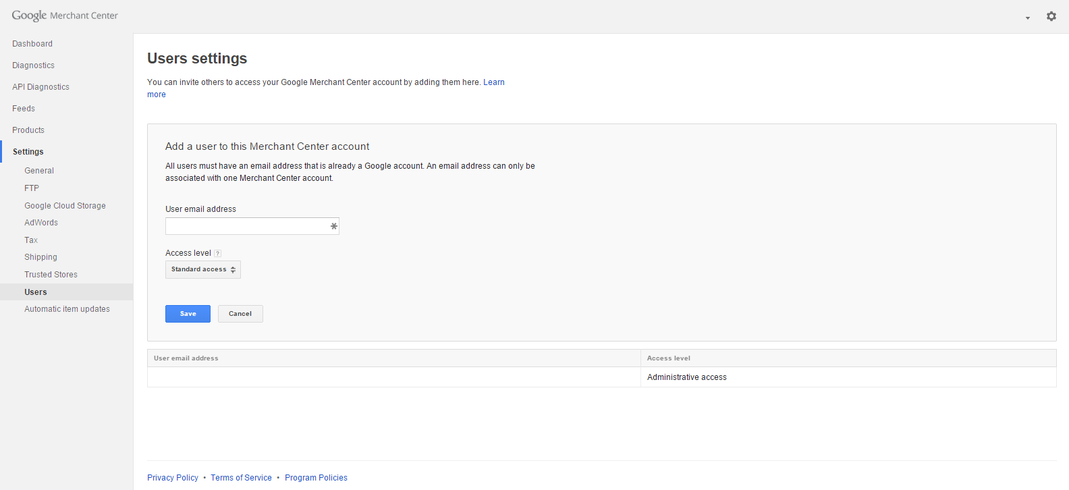Open Tax settings
This screenshot has height=490, width=1069.
click(31, 240)
